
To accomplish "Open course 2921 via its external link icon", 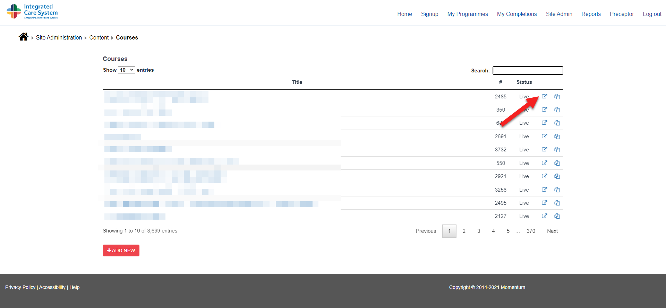I will pos(545,176).
